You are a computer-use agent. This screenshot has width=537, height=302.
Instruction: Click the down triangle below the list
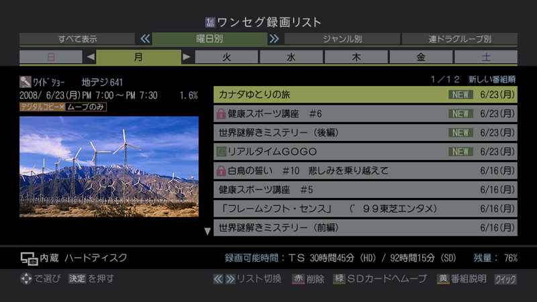(x=207, y=232)
